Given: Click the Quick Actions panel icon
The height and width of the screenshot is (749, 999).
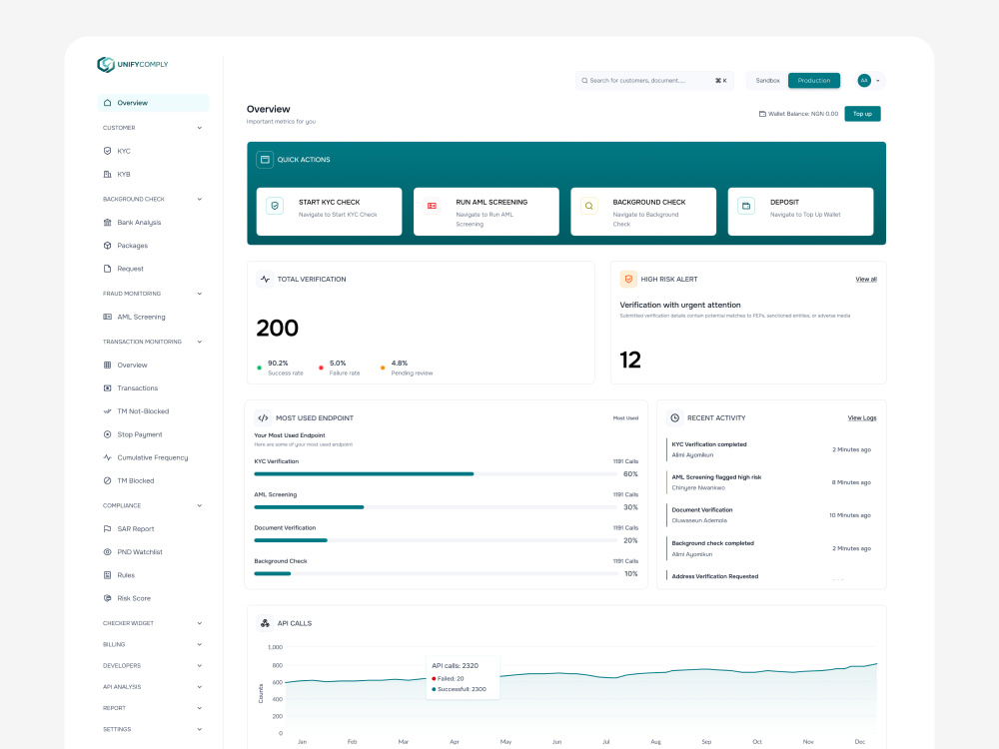Looking at the screenshot, I should (x=265, y=160).
